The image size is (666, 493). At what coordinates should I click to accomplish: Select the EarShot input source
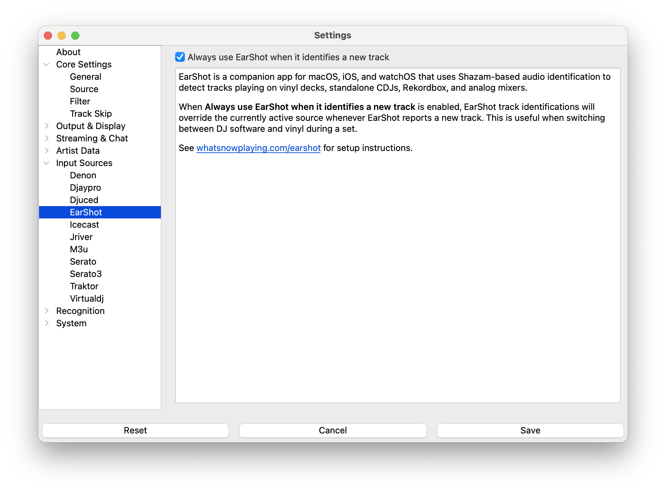(x=100, y=212)
